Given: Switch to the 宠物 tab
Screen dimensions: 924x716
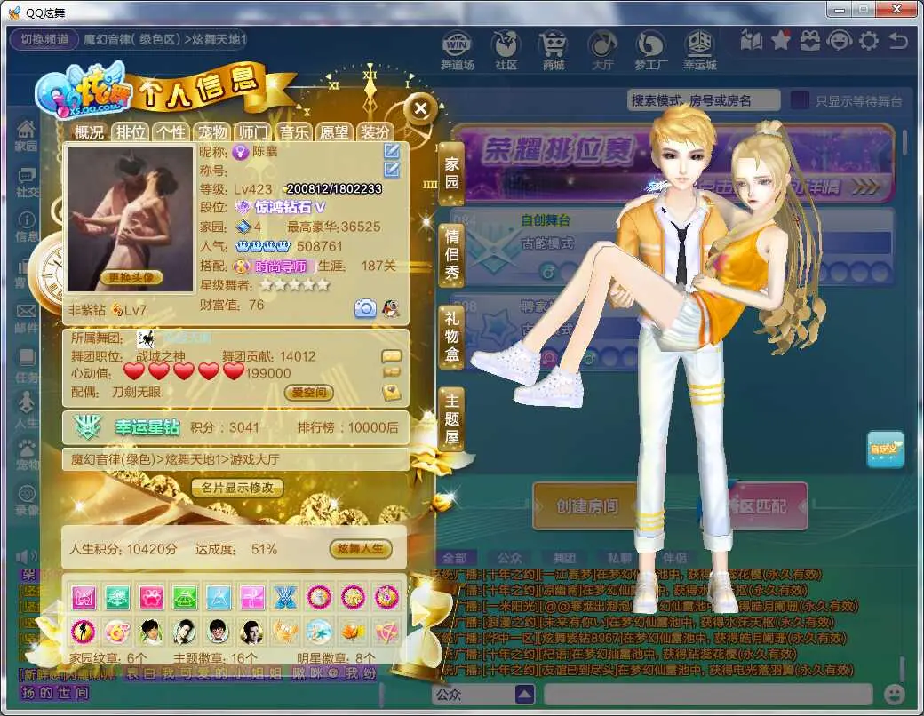Looking at the screenshot, I should pos(212,132).
